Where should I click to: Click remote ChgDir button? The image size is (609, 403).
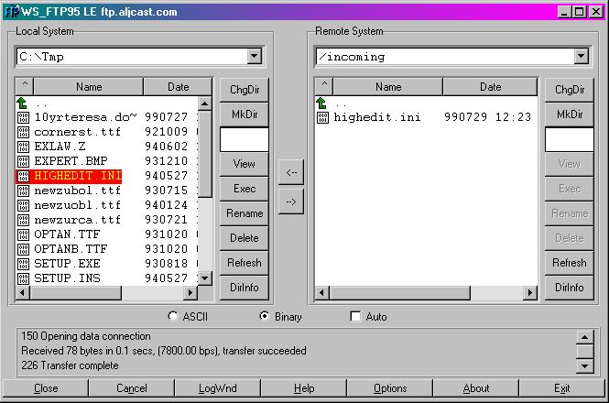570,90
